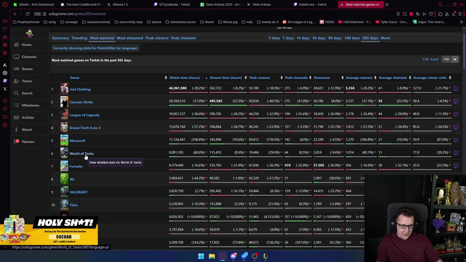466x262 pixels.
Task: Sort table by Streamers column
Action: pos(322,78)
